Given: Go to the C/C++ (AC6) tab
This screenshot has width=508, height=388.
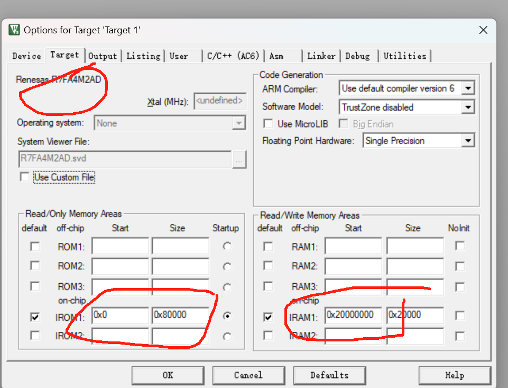Looking at the screenshot, I should point(233,56).
